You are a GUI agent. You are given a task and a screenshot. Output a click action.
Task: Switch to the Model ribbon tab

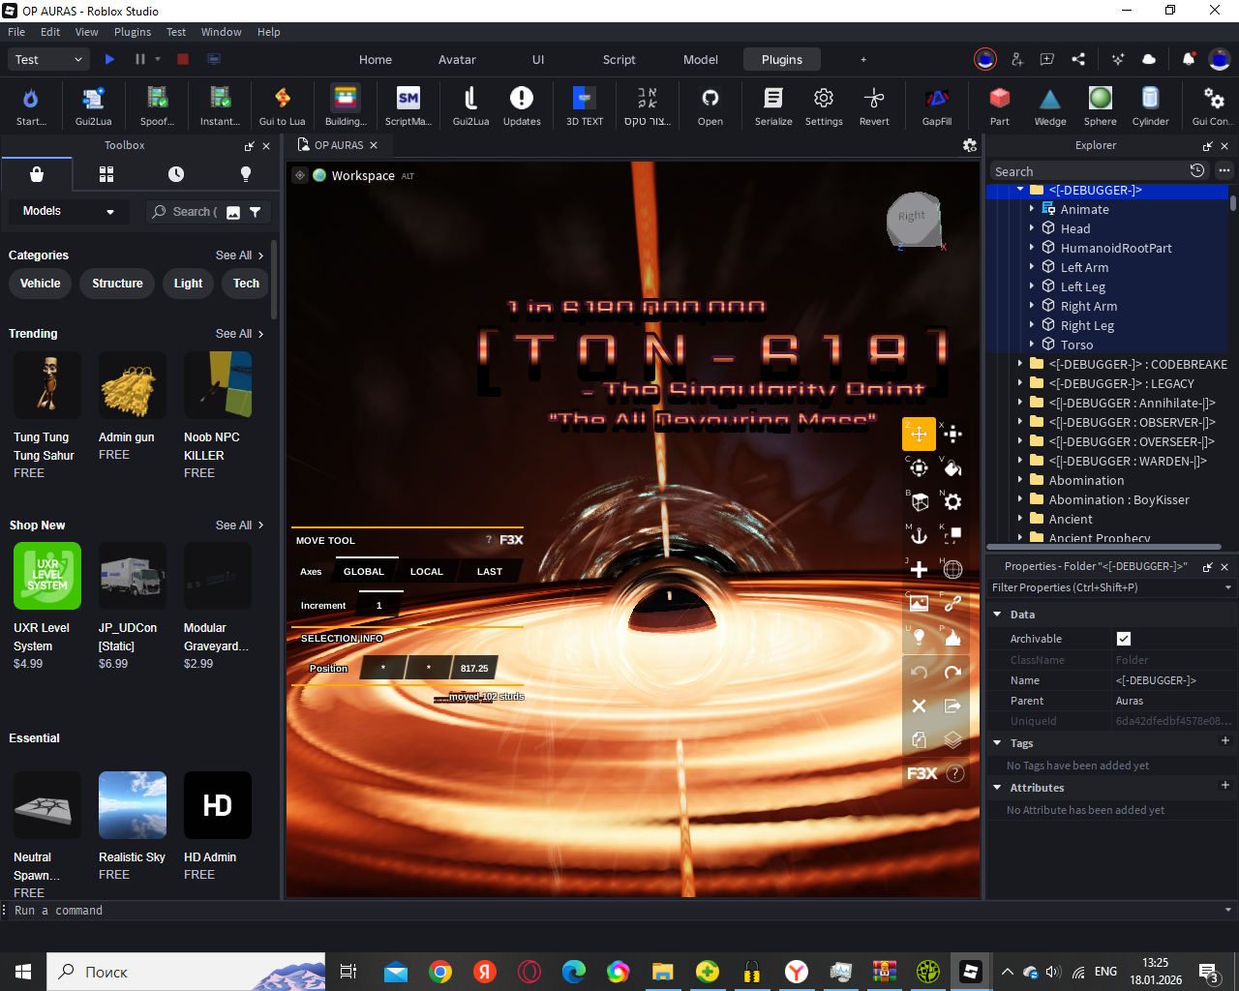701,60
